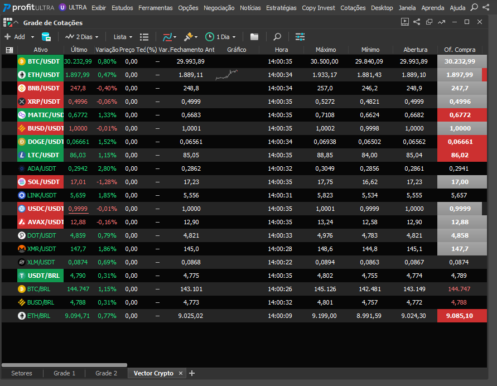Switch to the Grade 1 tab
The height and width of the screenshot is (386, 497).
[x=64, y=373]
